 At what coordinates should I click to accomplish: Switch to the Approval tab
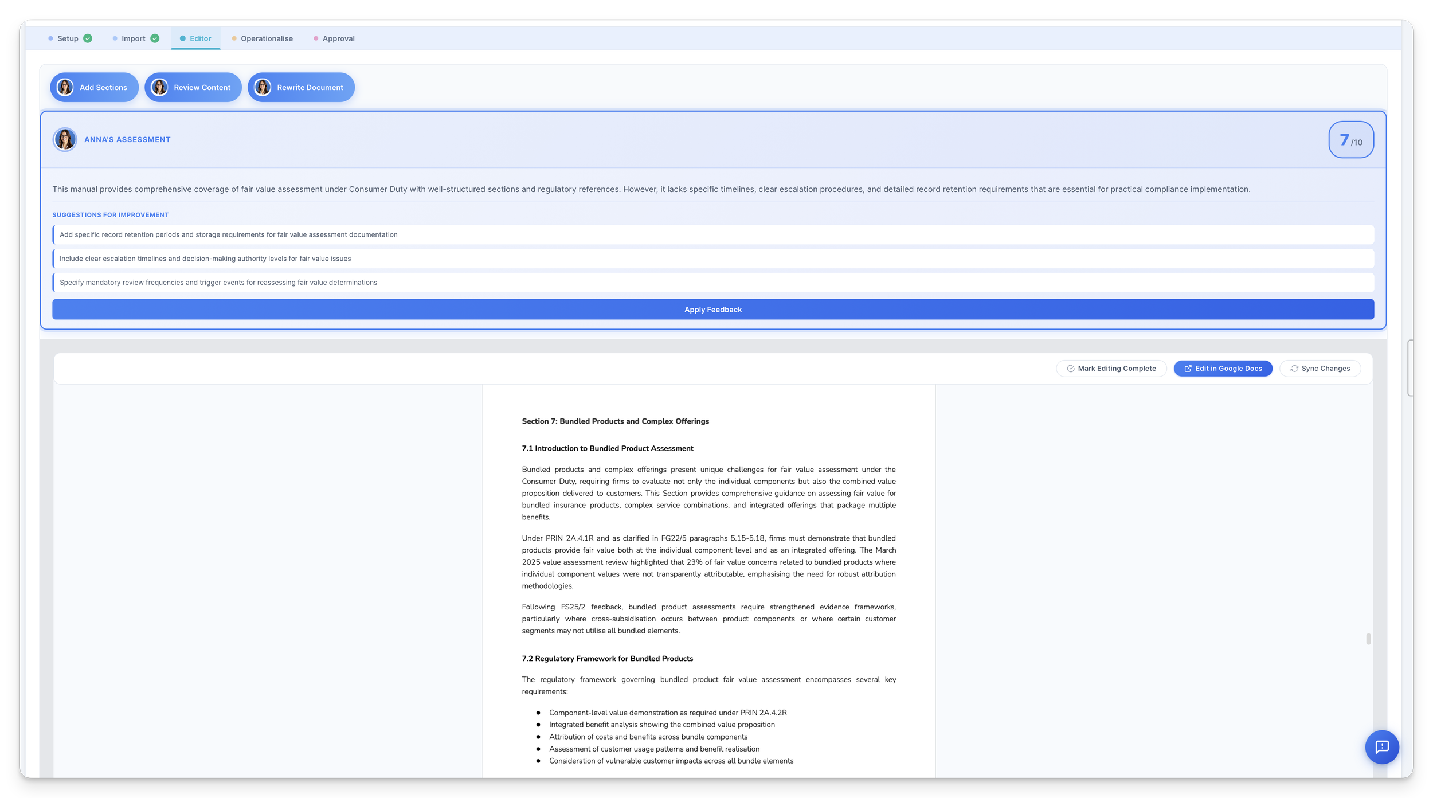click(x=338, y=38)
